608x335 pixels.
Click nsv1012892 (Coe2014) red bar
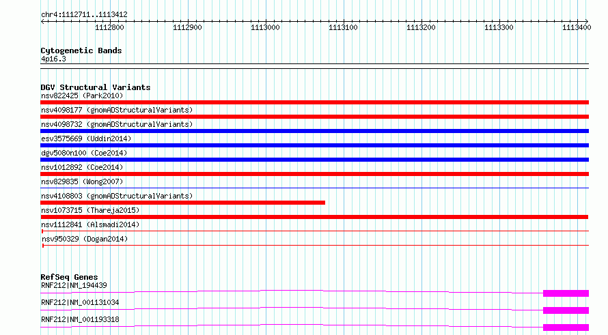coord(314,174)
